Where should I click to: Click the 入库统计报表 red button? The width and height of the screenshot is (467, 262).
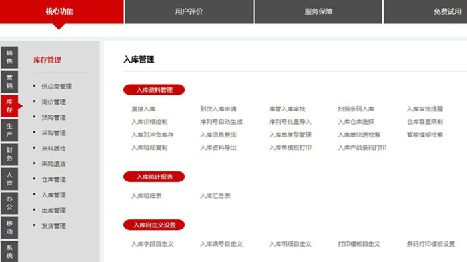(x=154, y=177)
